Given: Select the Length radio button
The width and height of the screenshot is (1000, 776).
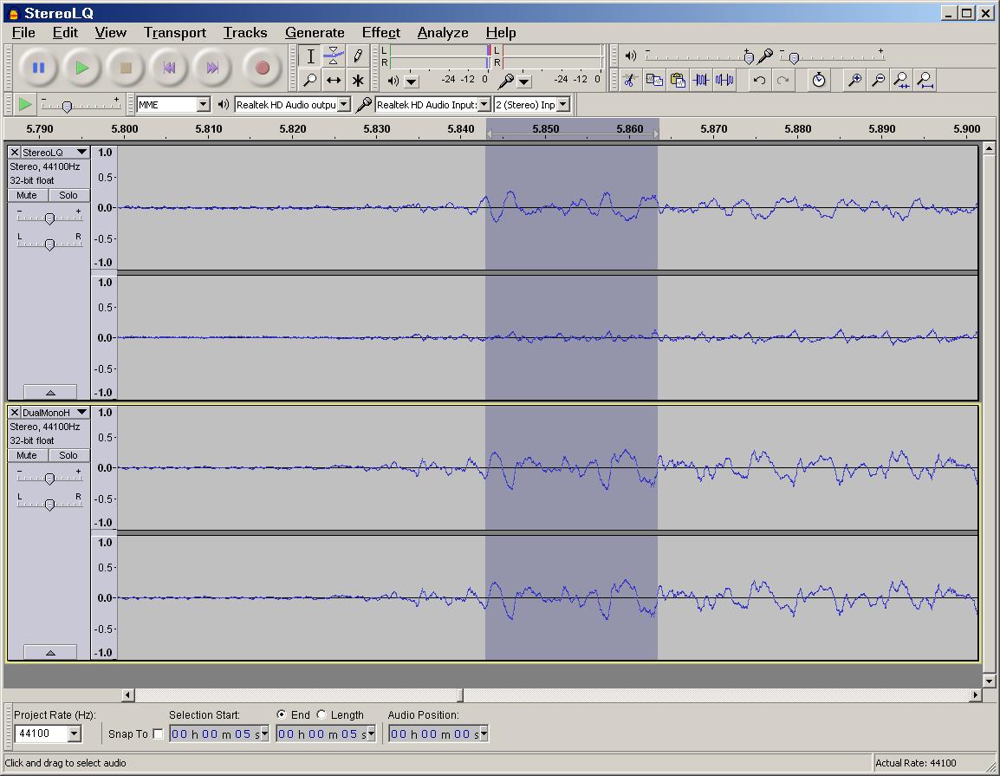Looking at the screenshot, I should [321, 715].
